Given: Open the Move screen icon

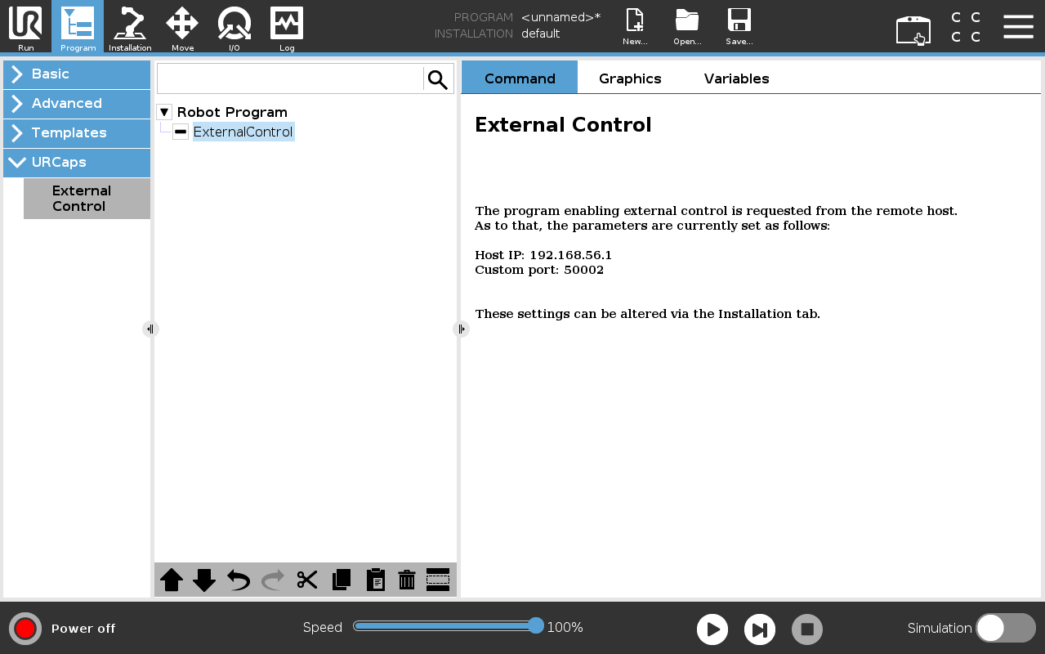Looking at the screenshot, I should click(x=182, y=27).
